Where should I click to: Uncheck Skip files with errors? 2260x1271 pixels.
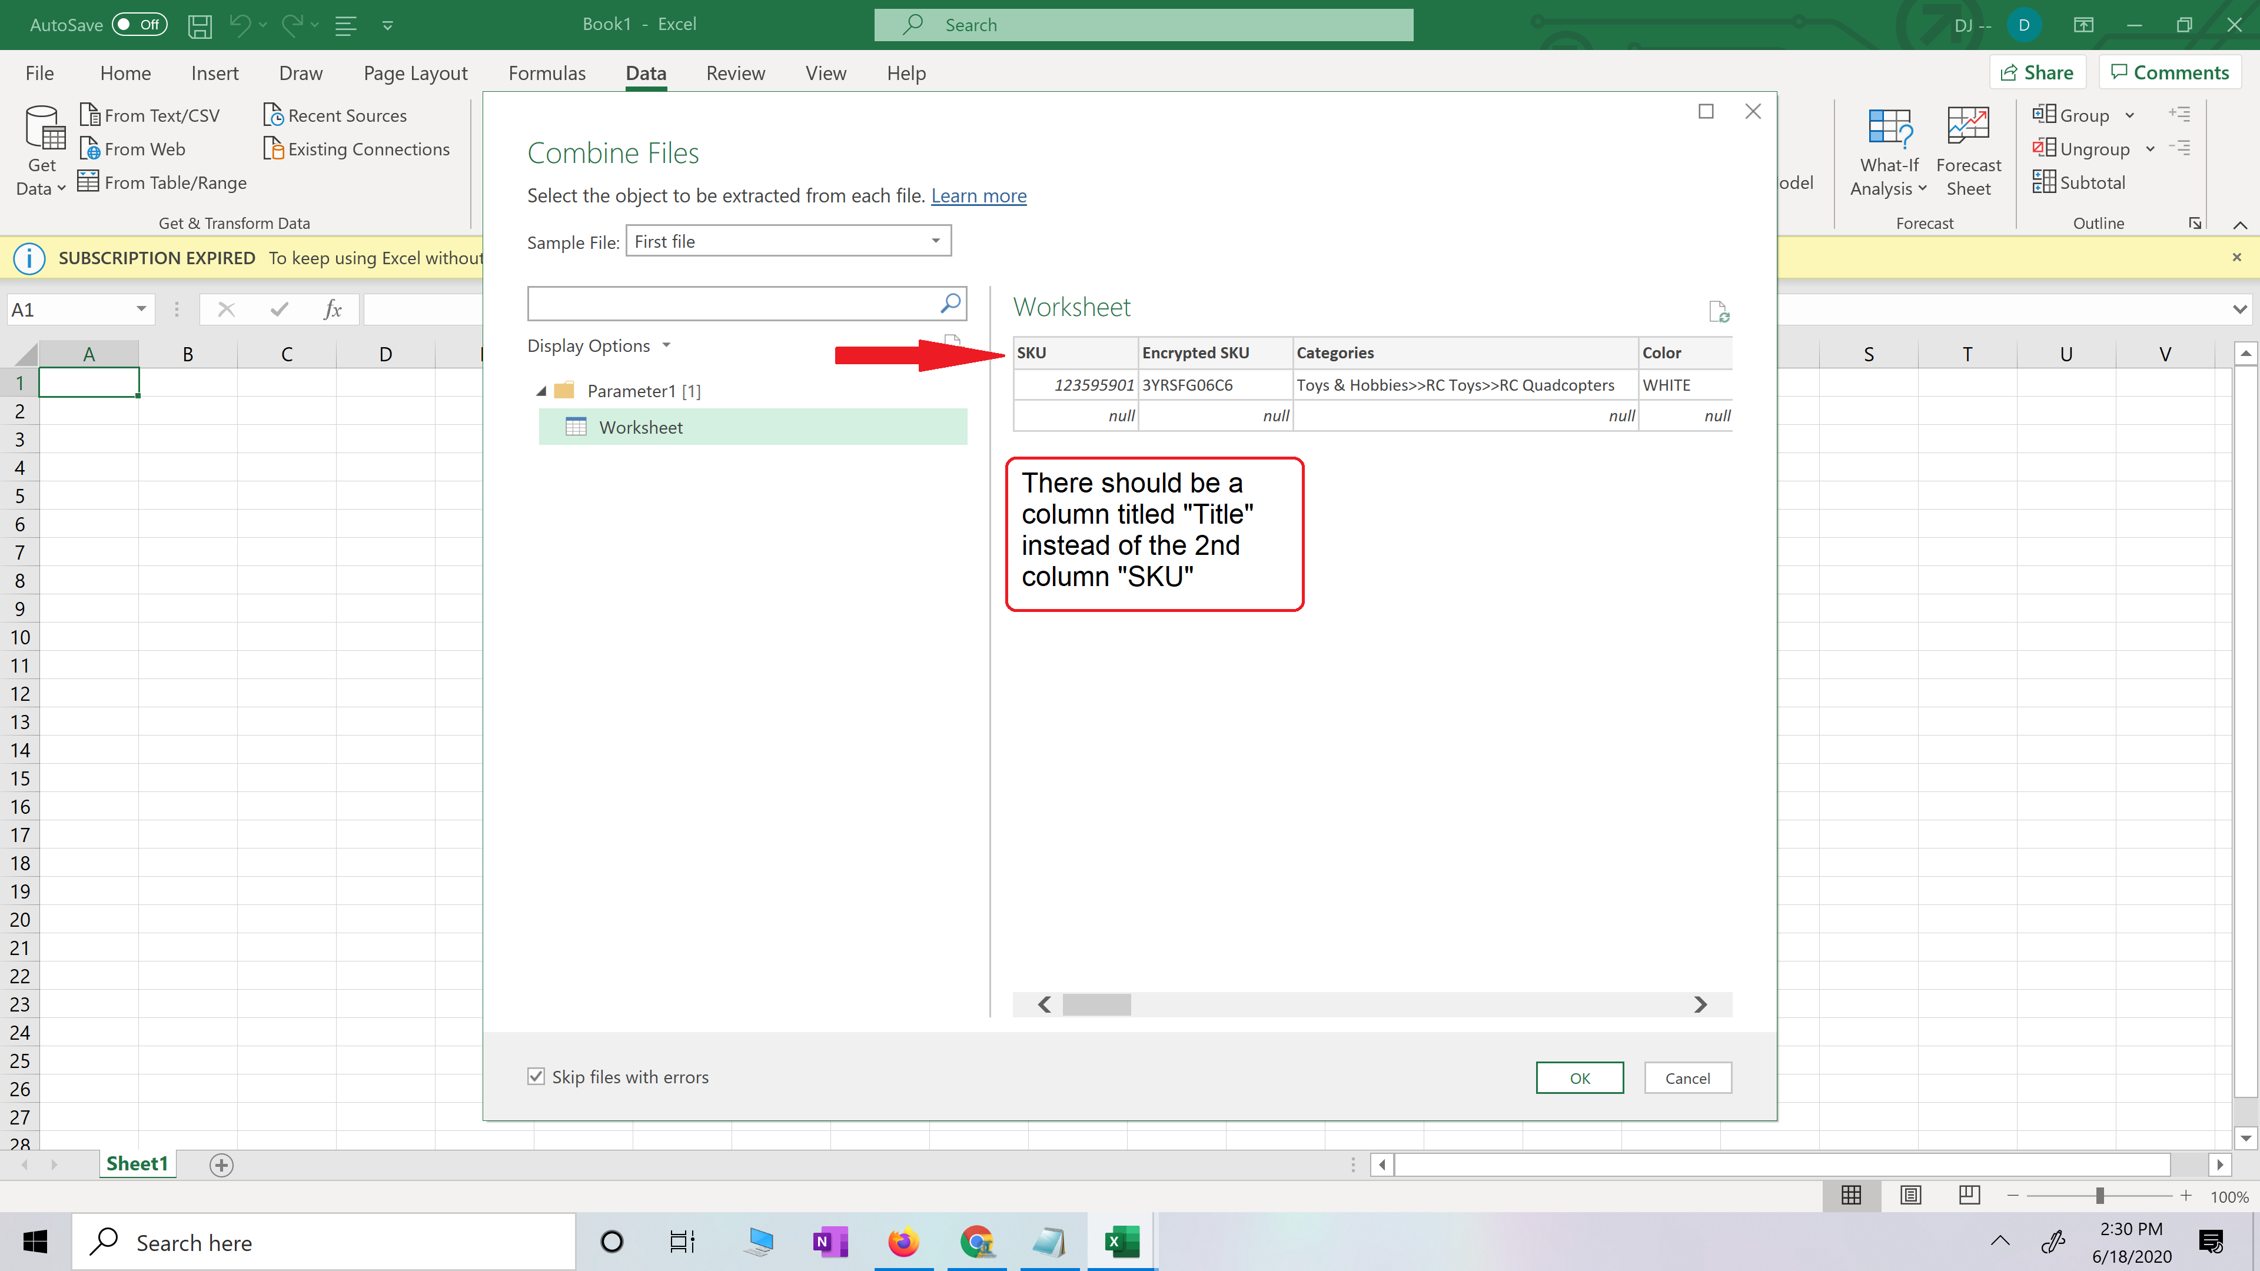tap(536, 1076)
